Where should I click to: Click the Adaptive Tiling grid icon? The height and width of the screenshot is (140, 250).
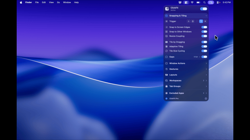(166, 46)
